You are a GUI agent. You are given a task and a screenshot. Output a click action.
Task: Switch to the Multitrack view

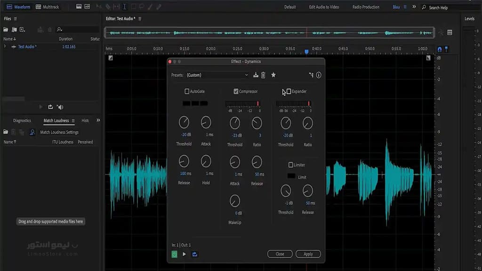click(x=48, y=7)
